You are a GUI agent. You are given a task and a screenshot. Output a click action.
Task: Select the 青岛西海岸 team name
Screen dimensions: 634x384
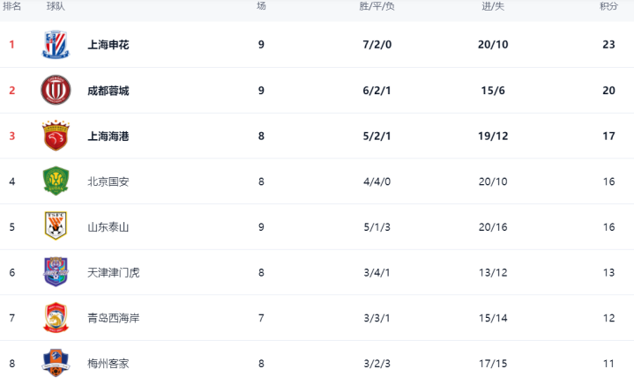click(x=114, y=318)
